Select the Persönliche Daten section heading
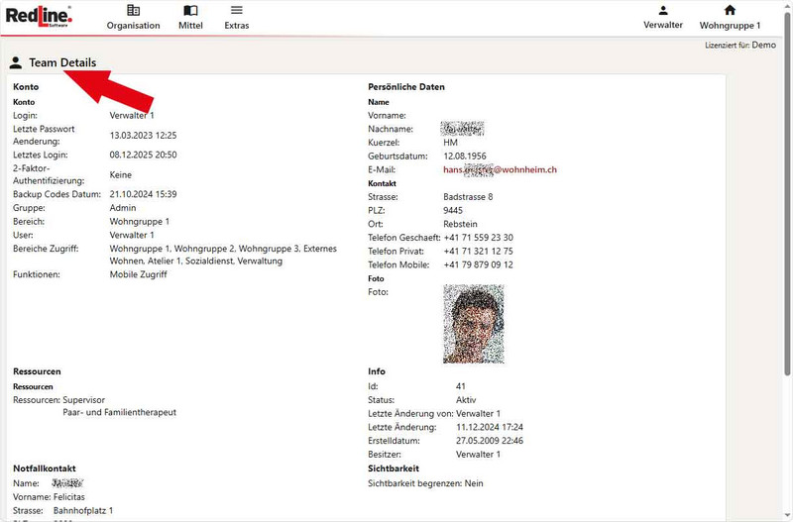793x522 pixels. (x=406, y=87)
